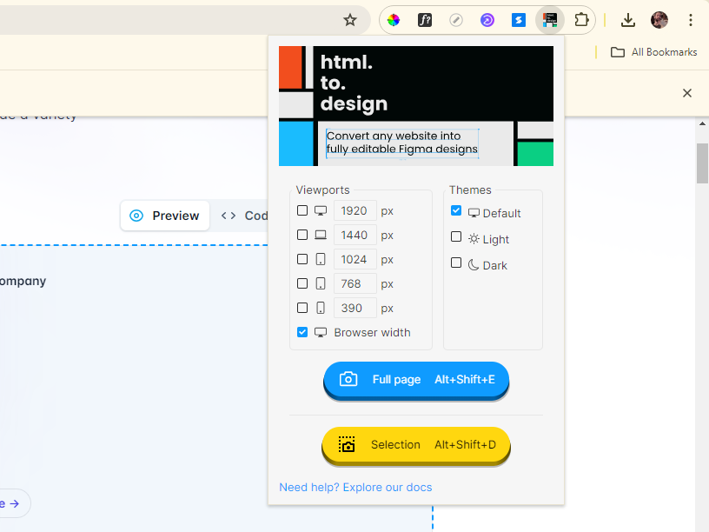Click the f? extension icon

pos(425,19)
